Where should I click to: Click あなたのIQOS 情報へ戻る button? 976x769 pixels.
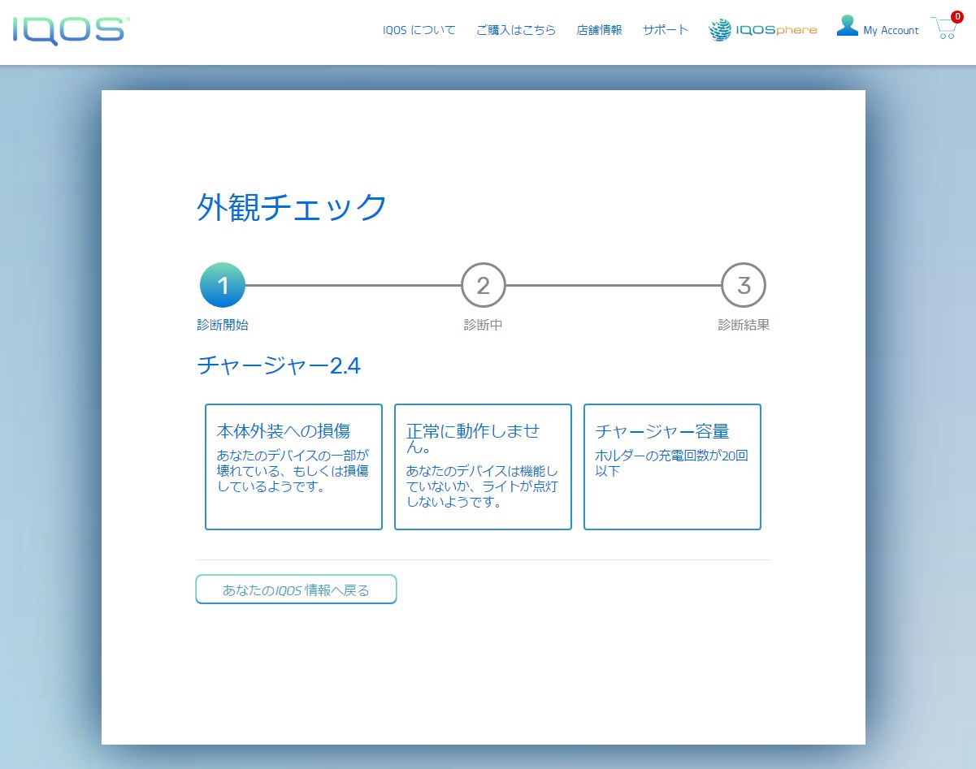pyautogui.click(x=296, y=590)
